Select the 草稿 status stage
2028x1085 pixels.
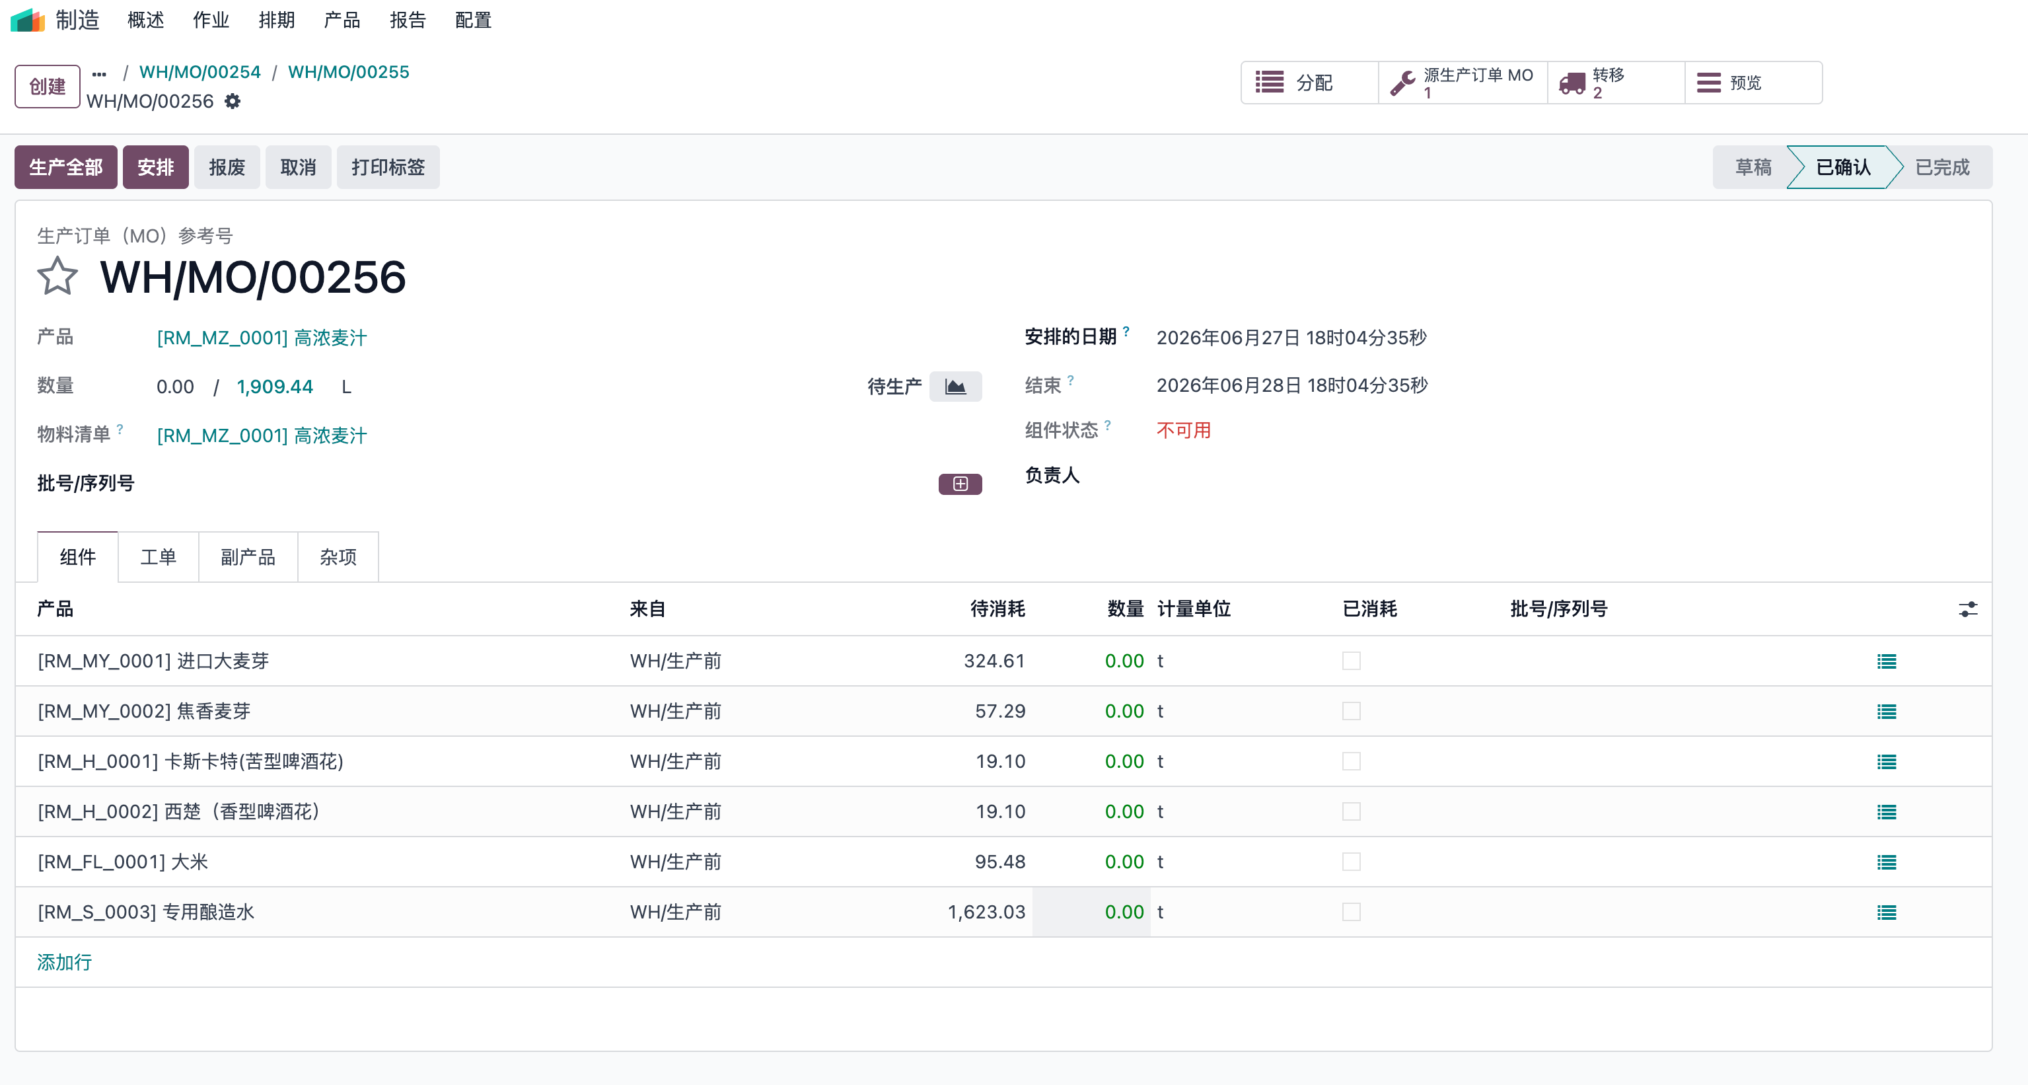[1753, 167]
